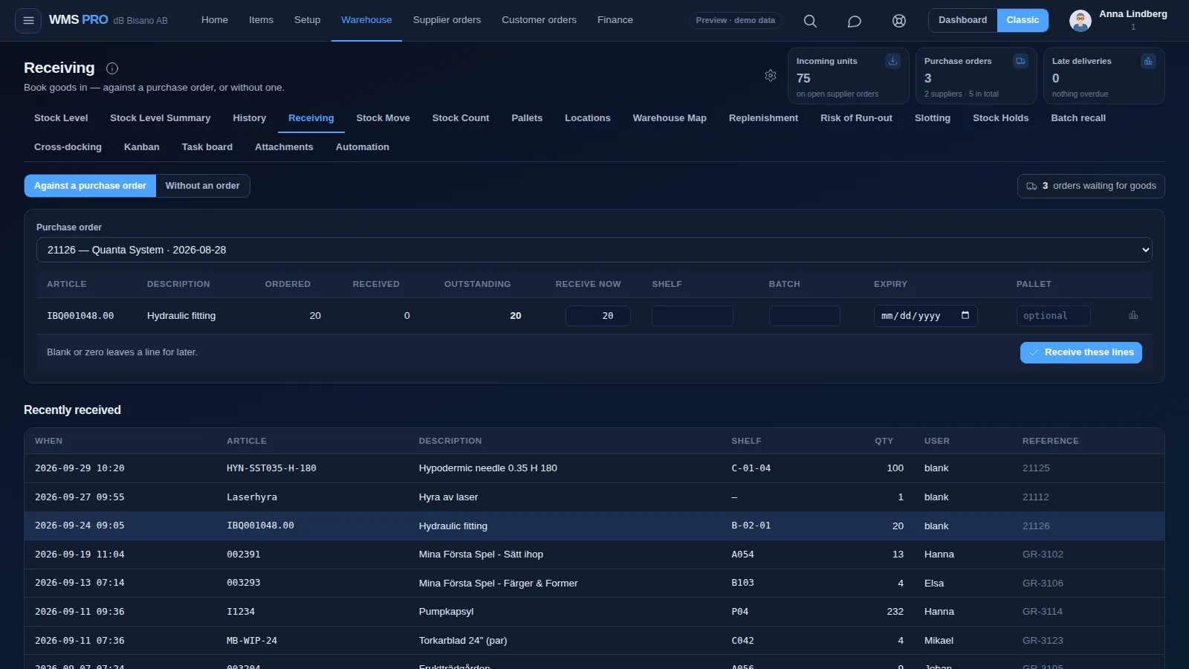Open reference GR-3102 link
1189x669 pixels.
pyautogui.click(x=1043, y=555)
